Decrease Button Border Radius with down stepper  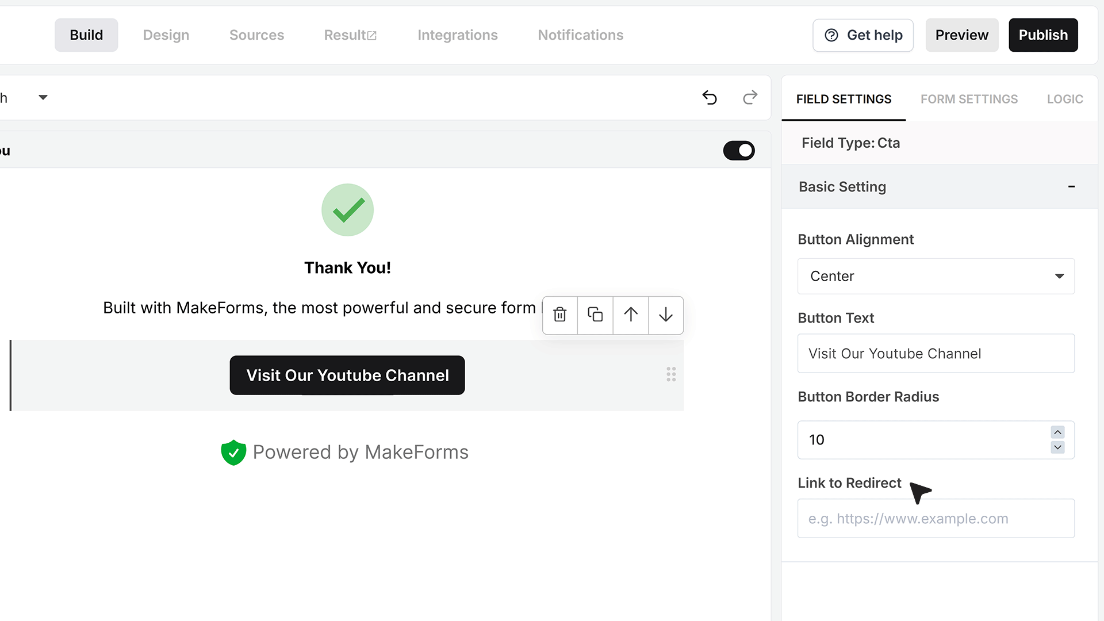point(1057,447)
